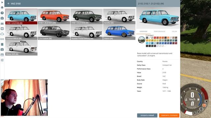Click the Body Style label

click(x=141, y=80)
